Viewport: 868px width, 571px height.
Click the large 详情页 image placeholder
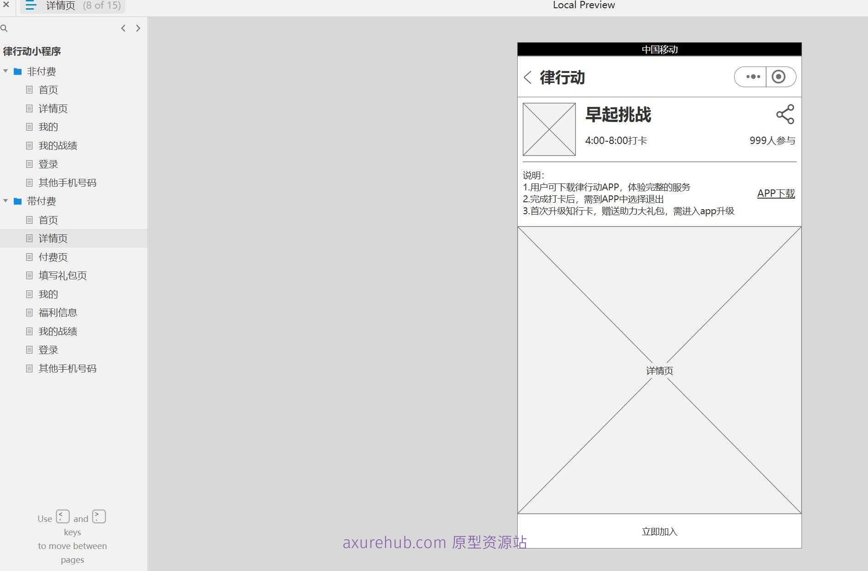(659, 370)
